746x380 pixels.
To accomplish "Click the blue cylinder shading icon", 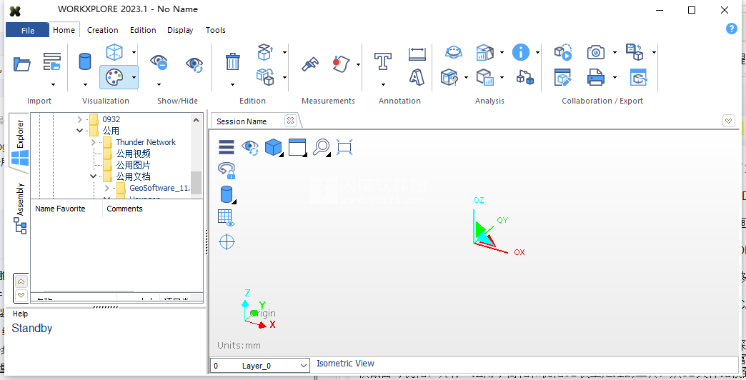I will pos(85,61).
